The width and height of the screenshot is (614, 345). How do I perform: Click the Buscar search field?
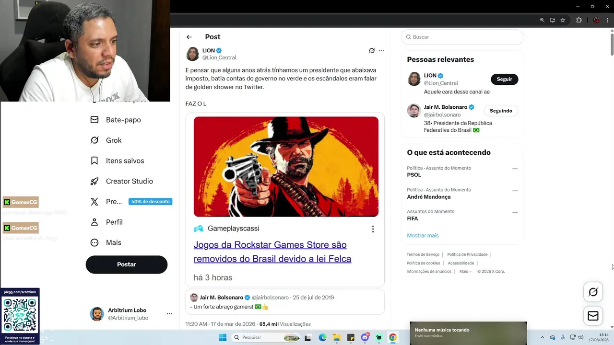click(x=462, y=37)
